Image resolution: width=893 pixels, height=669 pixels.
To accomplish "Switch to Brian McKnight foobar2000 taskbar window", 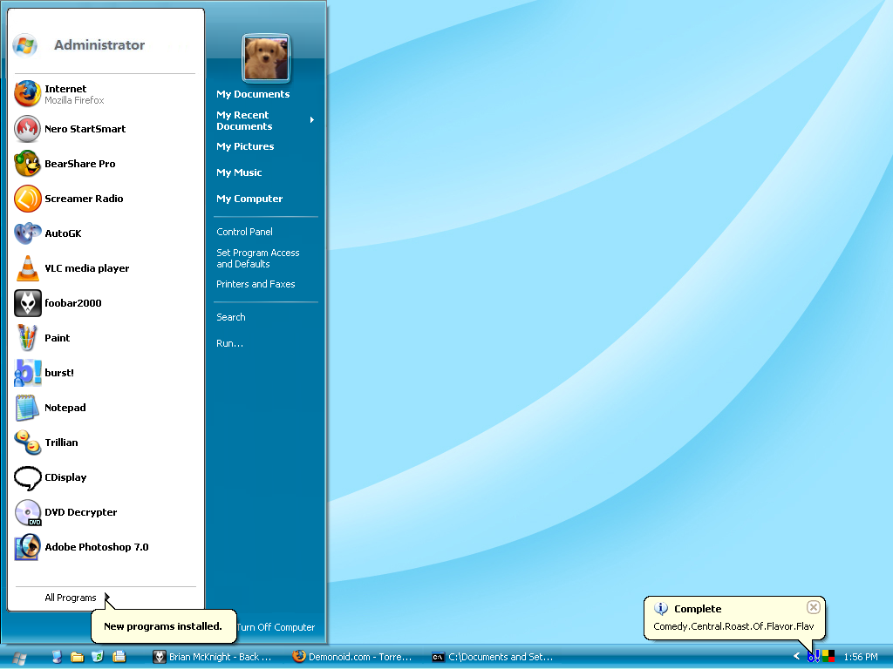I will click(x=213, y=657).
